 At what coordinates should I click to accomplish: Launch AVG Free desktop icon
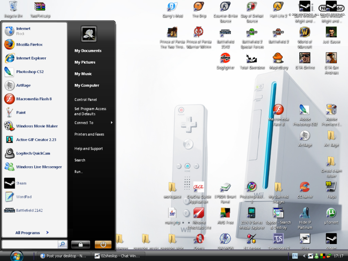(225, 216)
